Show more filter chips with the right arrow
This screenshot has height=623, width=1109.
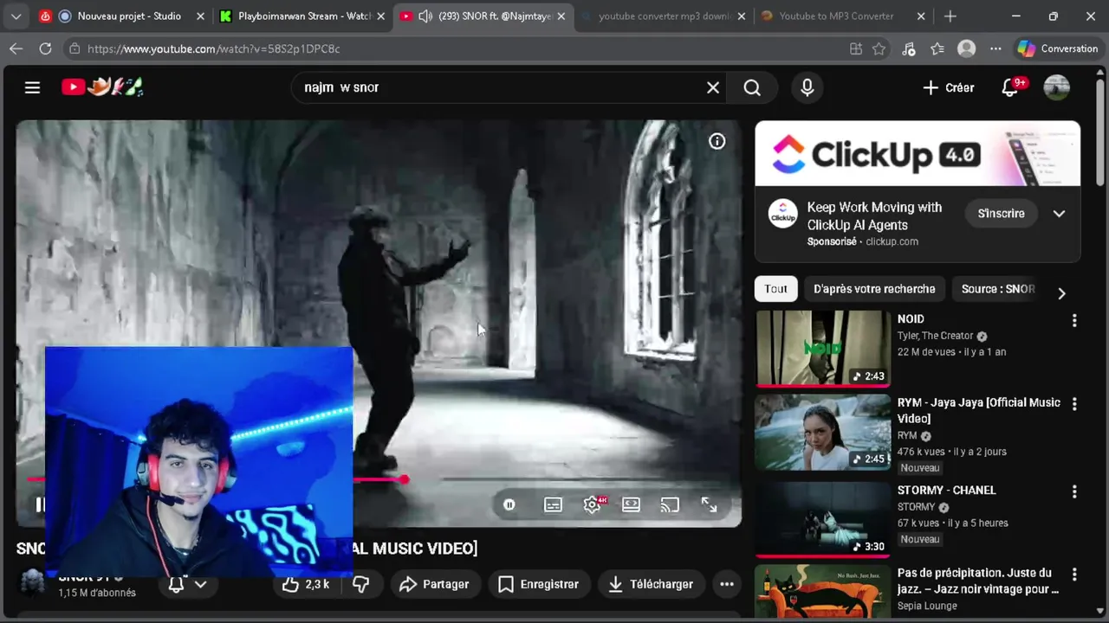[1061, 293]
